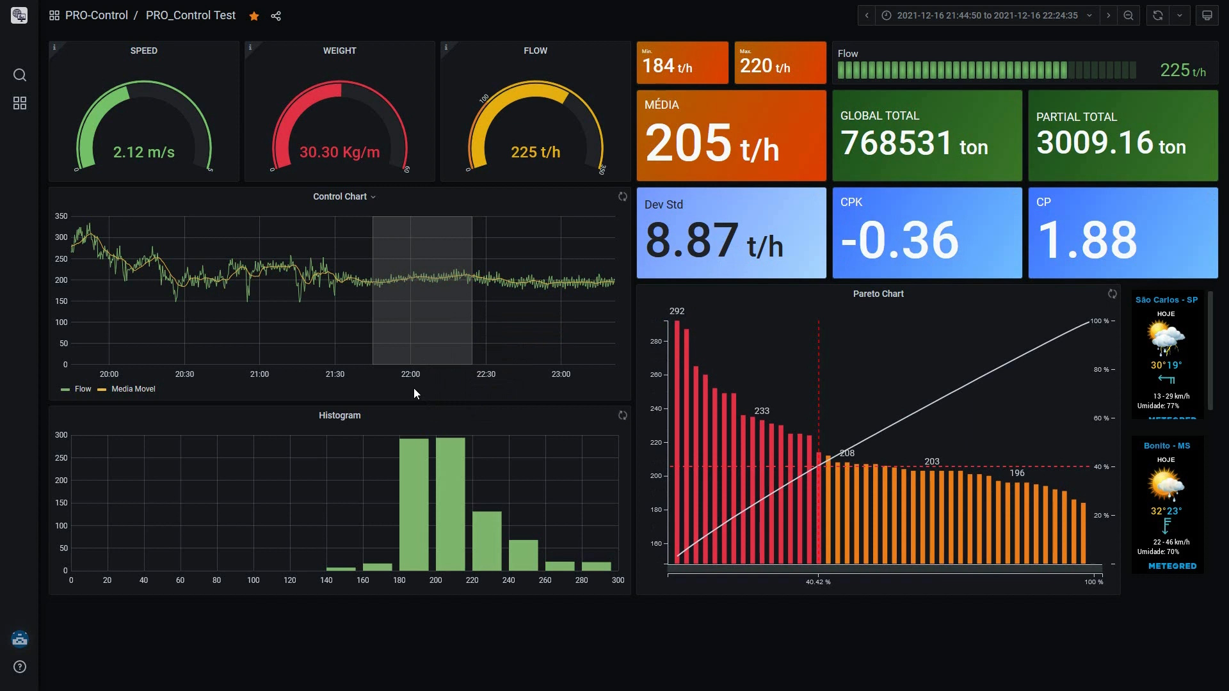Click the CP 1.88 stat panel
This screenshot has height=691, width=1229.
(x=1123, y=233)
